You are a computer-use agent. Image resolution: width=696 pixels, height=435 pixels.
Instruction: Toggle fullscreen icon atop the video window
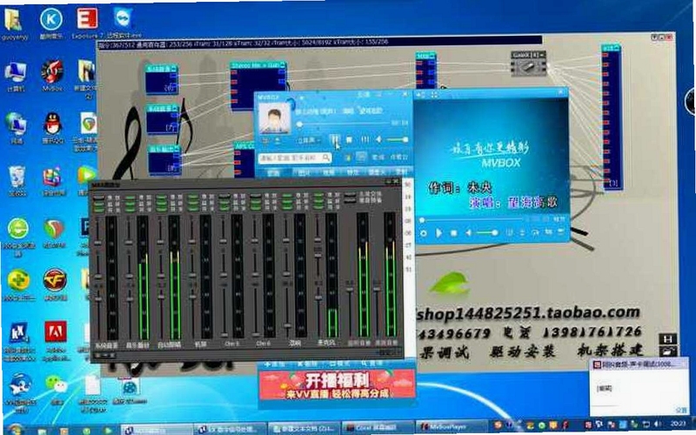click(434, 94)
